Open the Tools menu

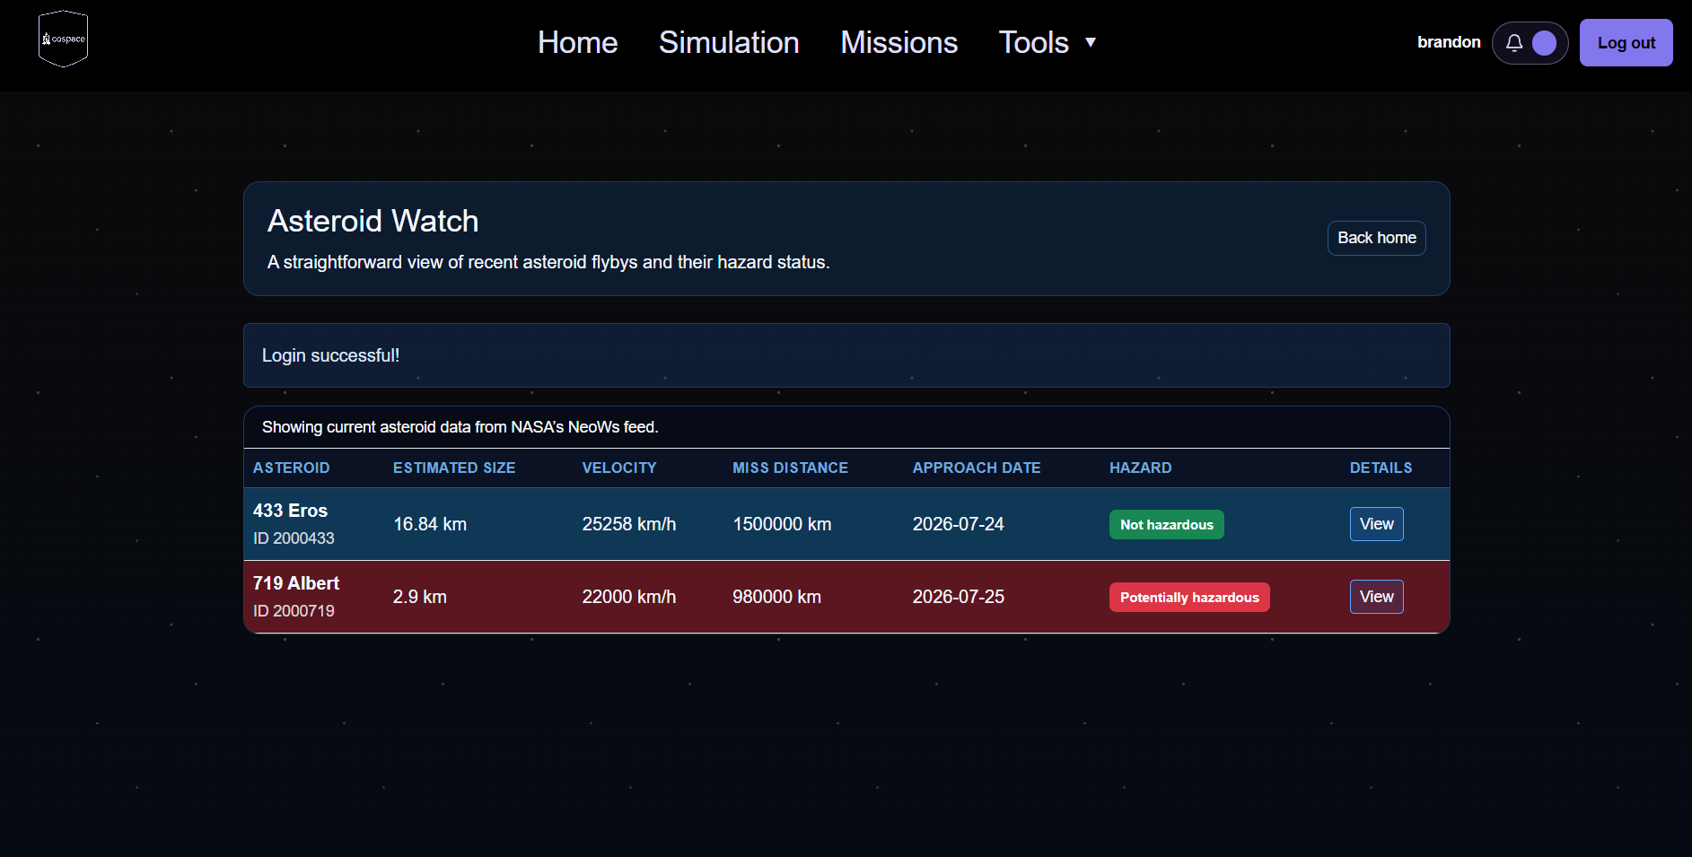click(1034, 42)
